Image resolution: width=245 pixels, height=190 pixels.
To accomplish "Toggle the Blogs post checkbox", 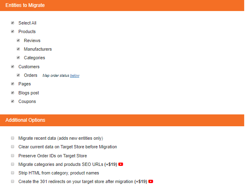I will tap(13, 93).
